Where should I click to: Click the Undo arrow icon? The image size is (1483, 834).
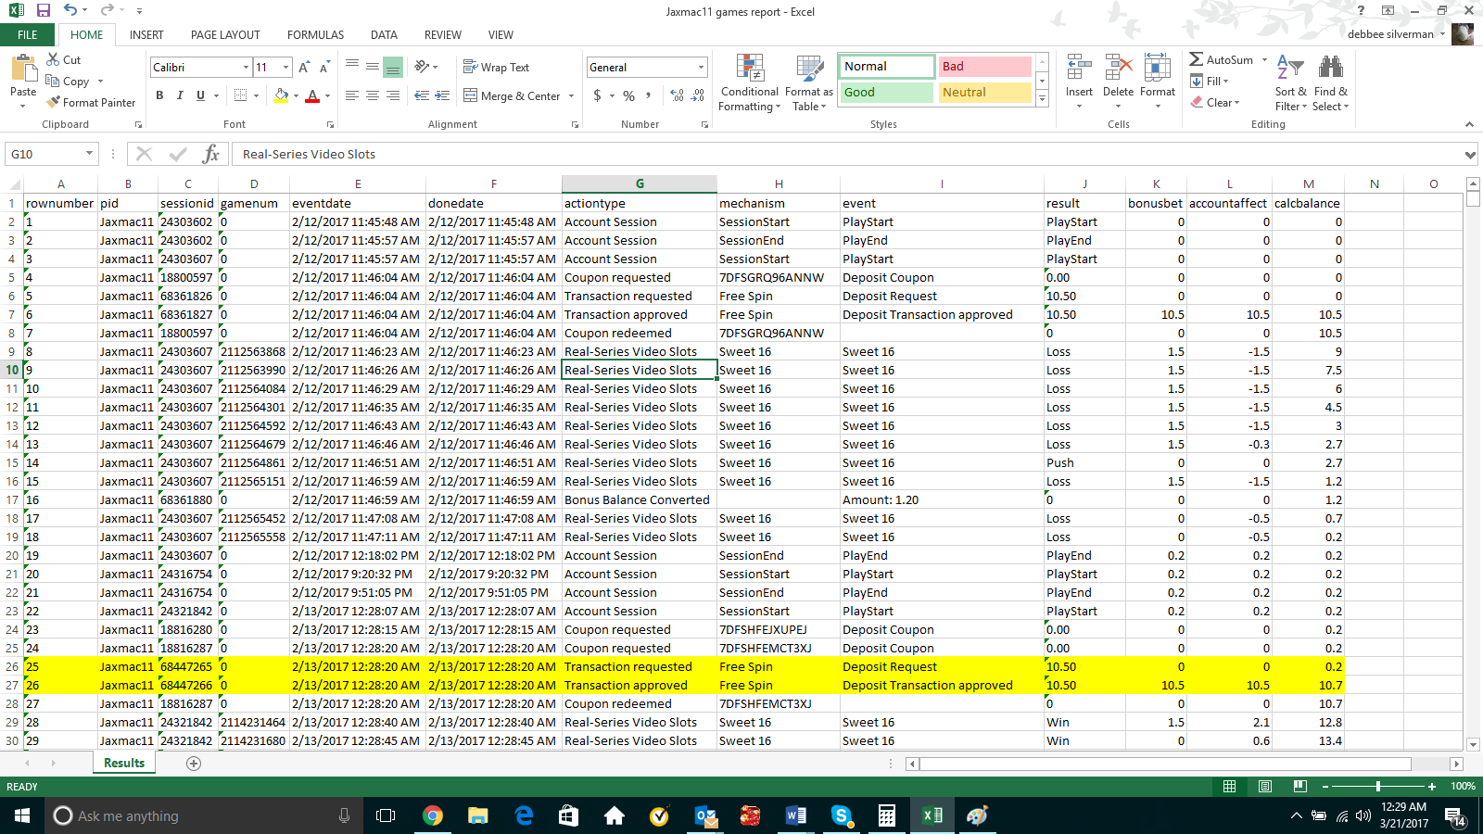point(70,11)
